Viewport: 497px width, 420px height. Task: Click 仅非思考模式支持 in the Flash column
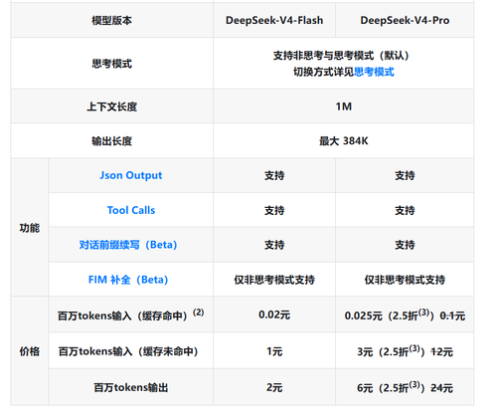(x=274, y=280)
